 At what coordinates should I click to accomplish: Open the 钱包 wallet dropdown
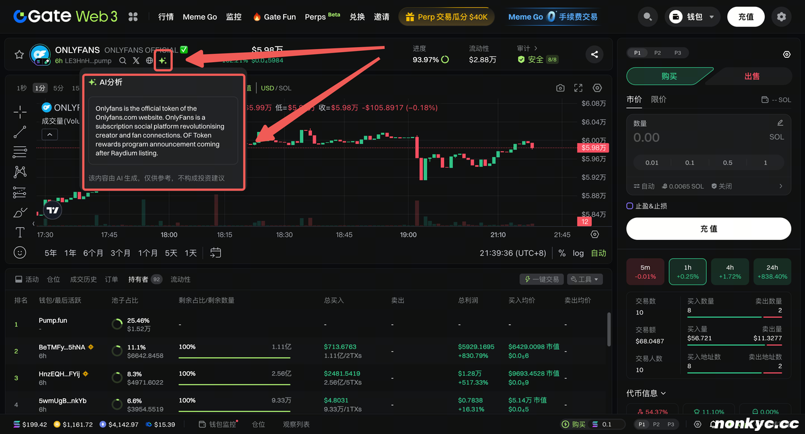692,17
